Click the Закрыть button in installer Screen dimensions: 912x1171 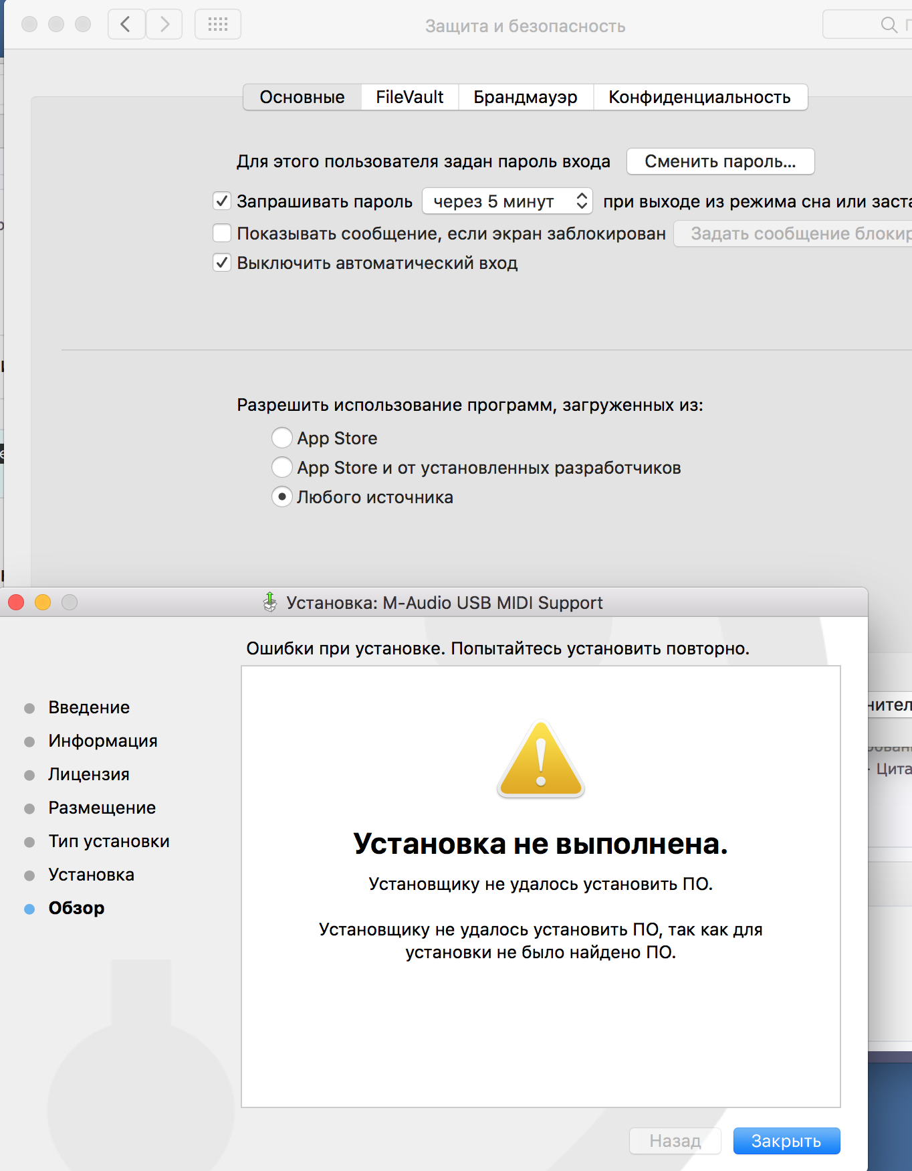(787, 1141)
